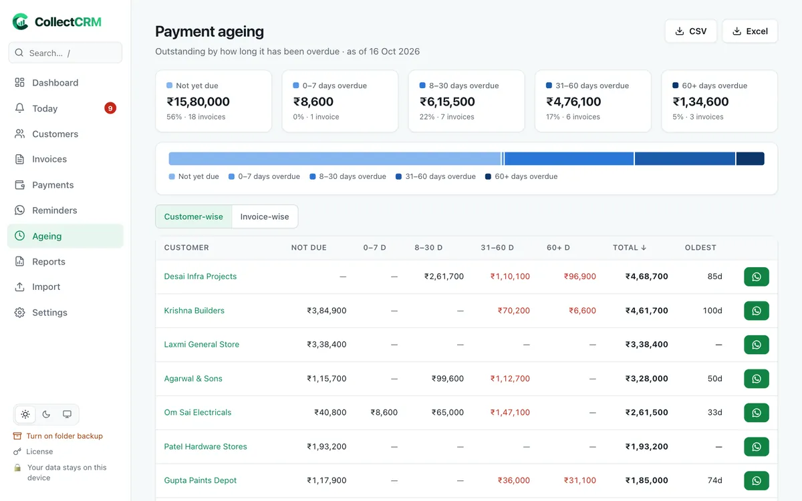Click the Ageing clock icon
The height and width of the screenshot is (501, 802).
19,236
